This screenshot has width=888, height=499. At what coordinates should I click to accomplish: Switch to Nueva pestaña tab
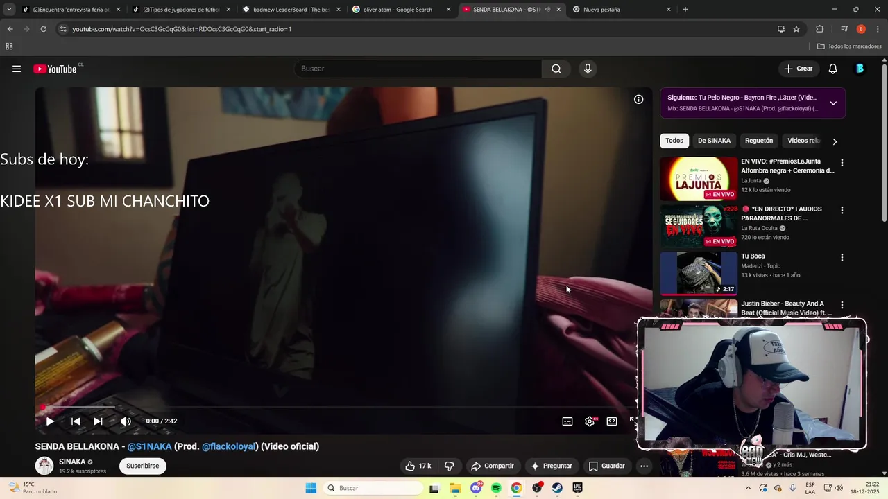pyautogui.click(x=620, y=10)
